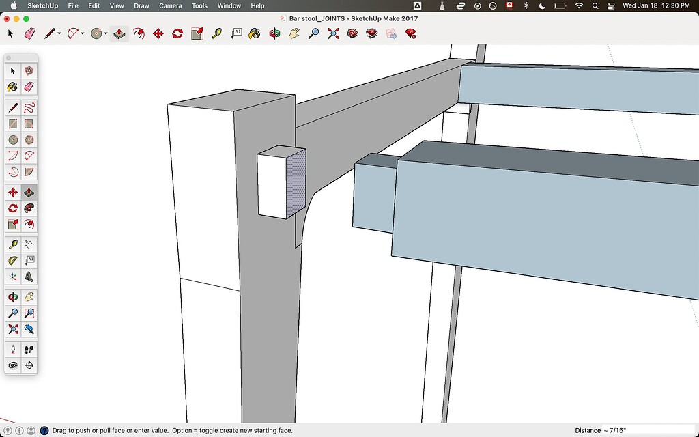Open the Camera menu
Image resolution: width=699 pixels, height=437 pixels.
[x=170, y=5]
